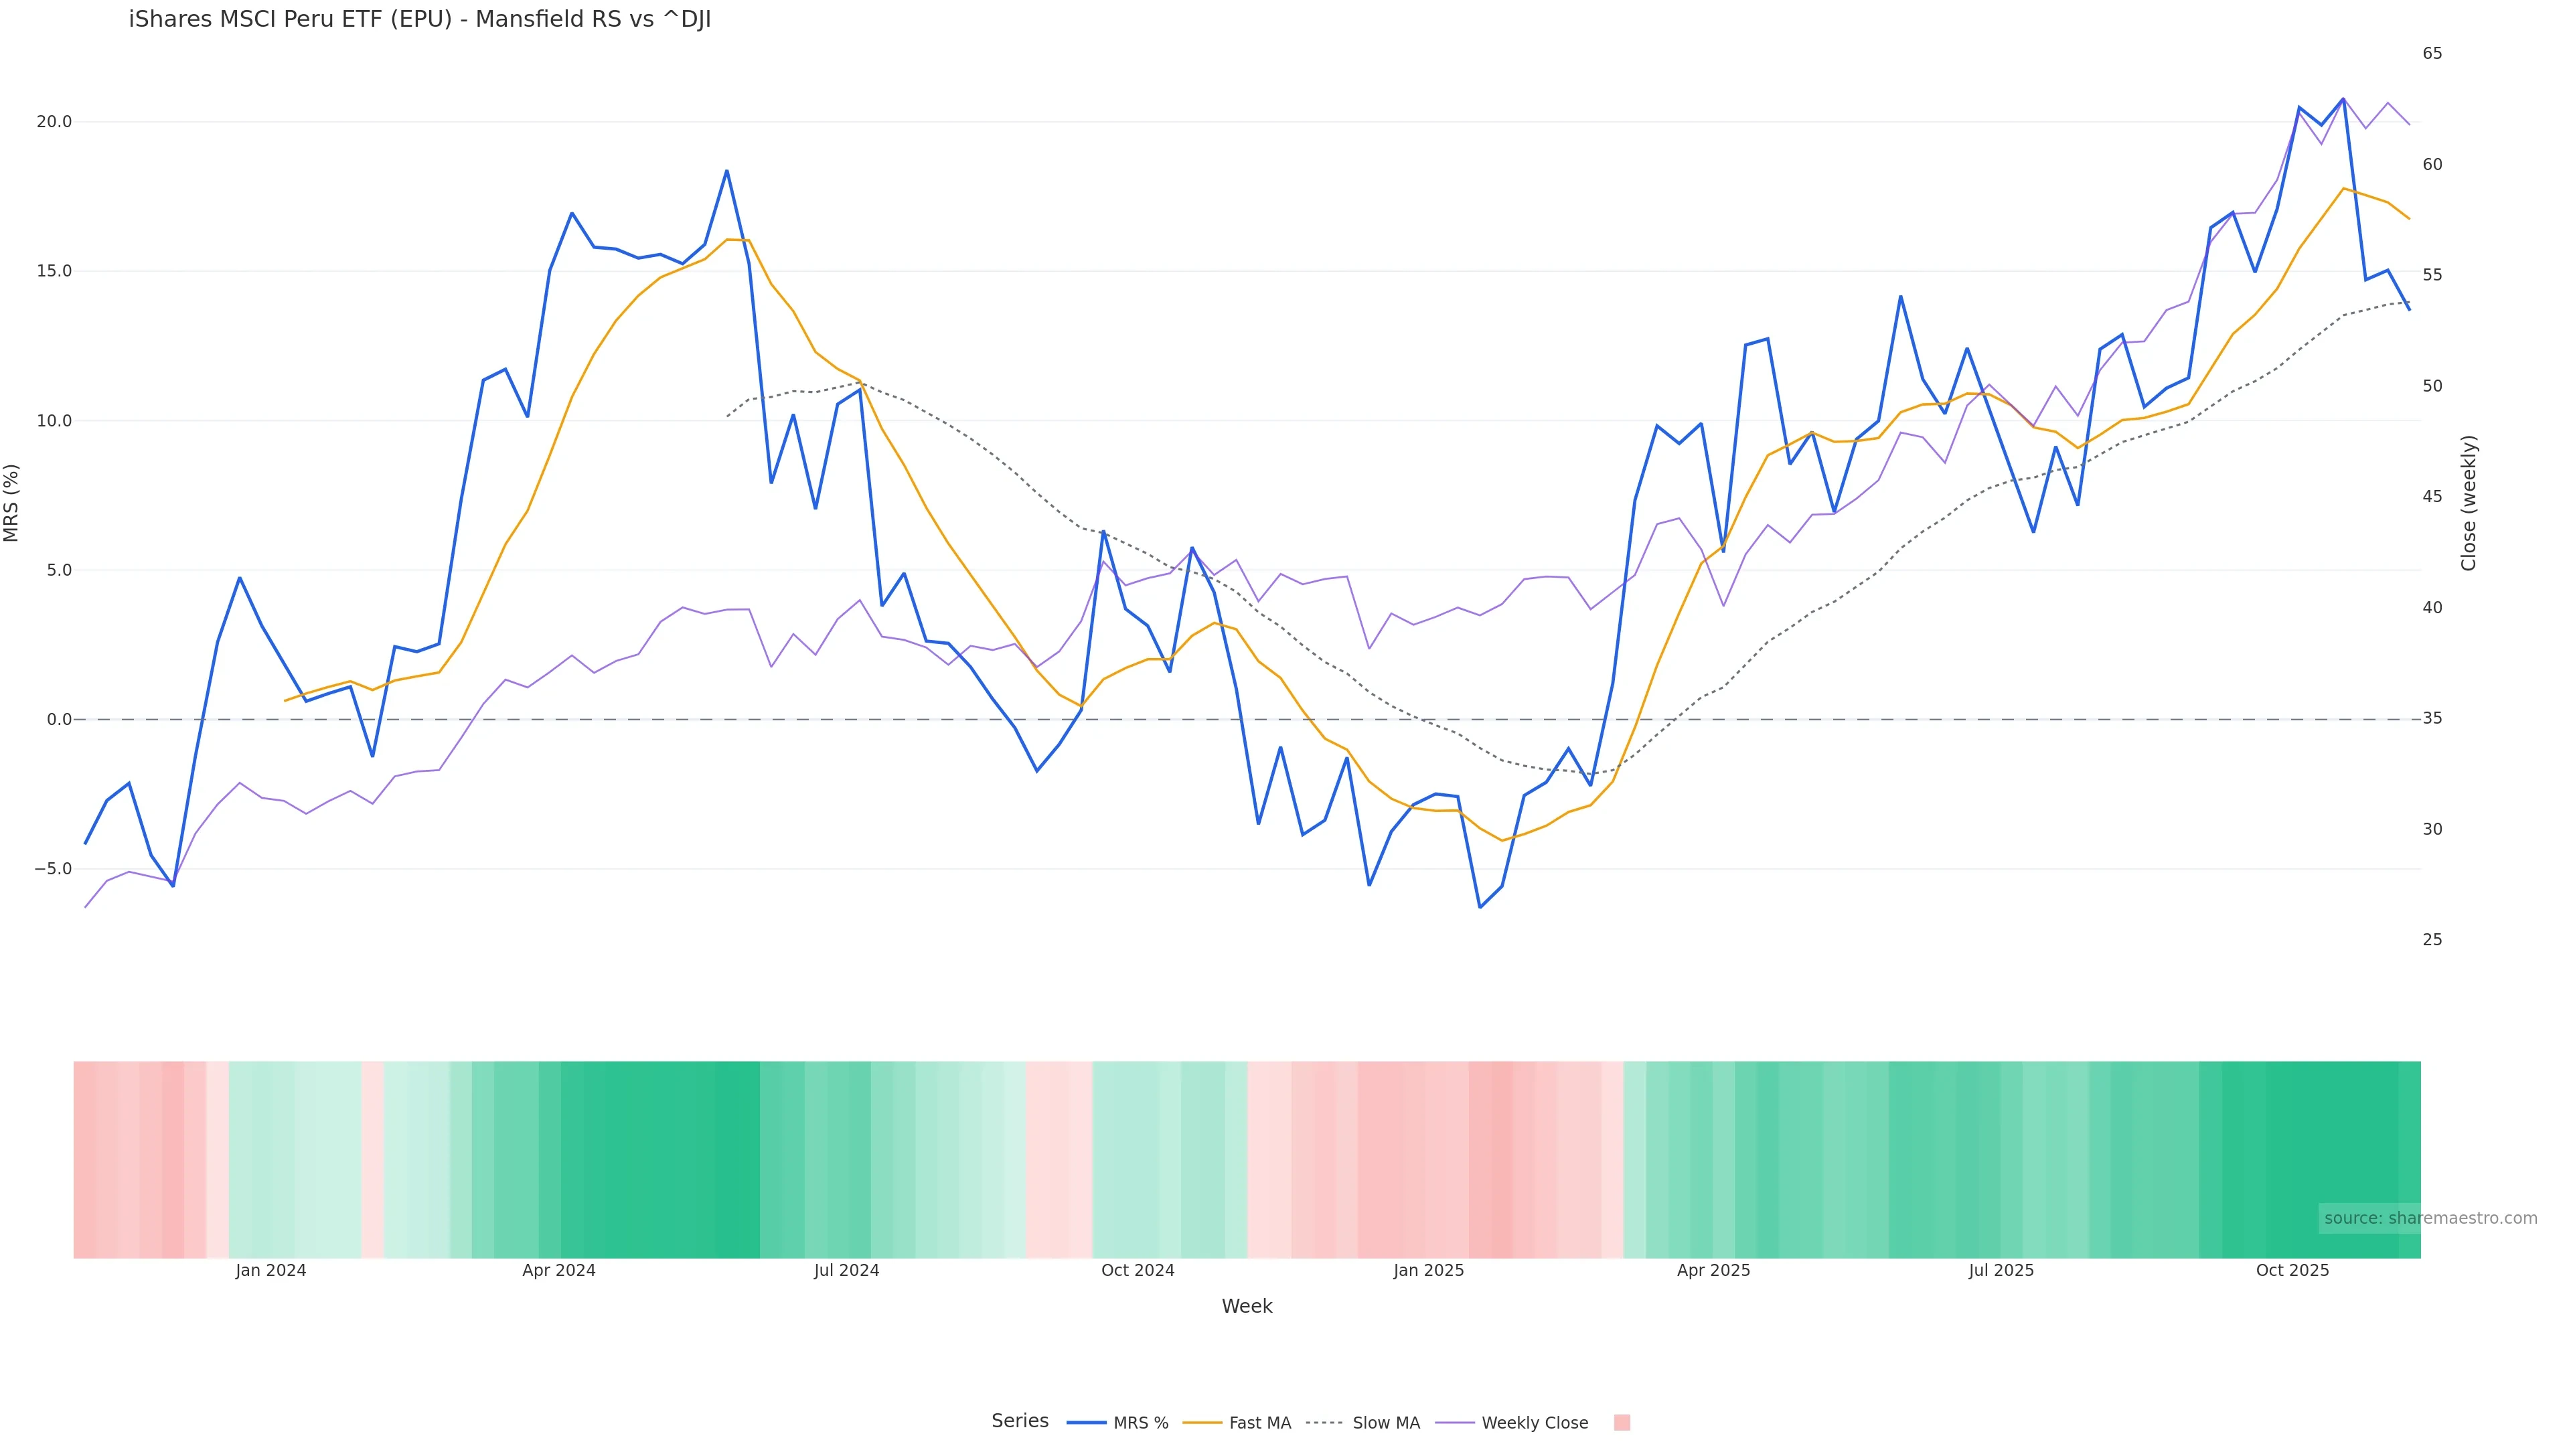Select the Oct 2025 x-axis label
Image resolution: width=2571 pixels, height=1446 pixels.
(2292, 1271)
